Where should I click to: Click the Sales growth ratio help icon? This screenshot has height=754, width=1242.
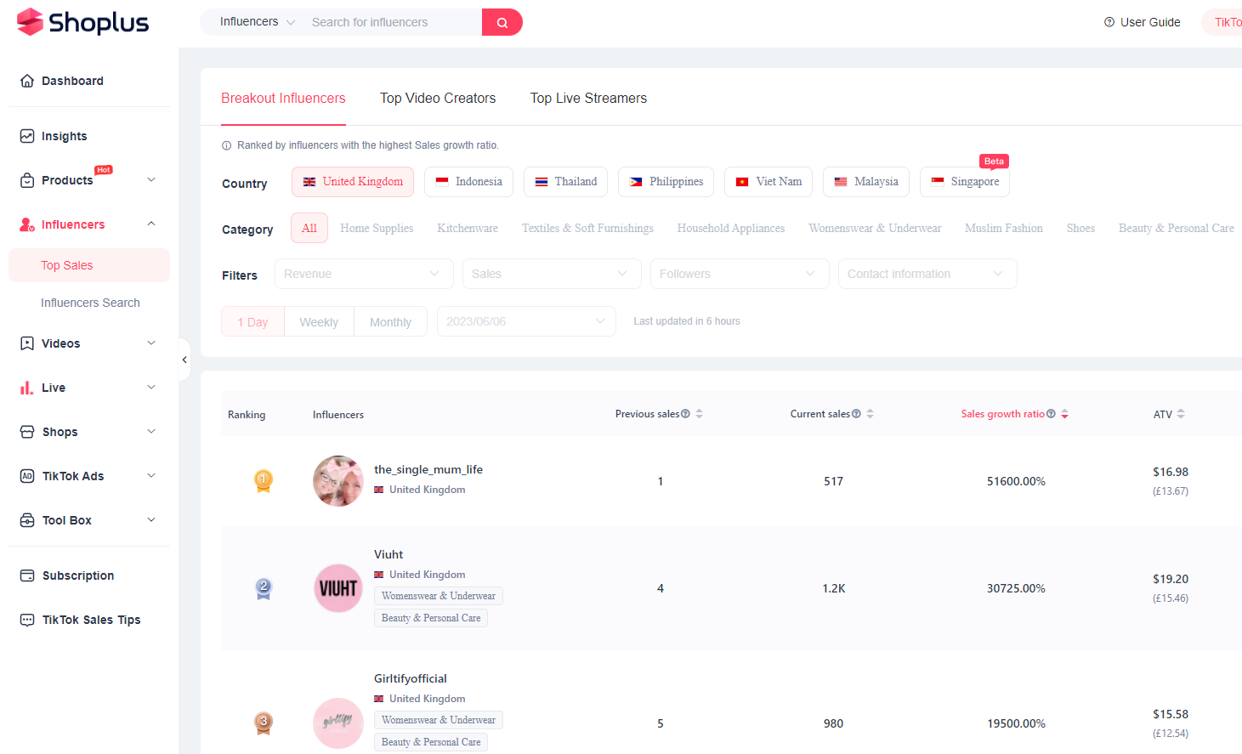tap(1051, 414)
